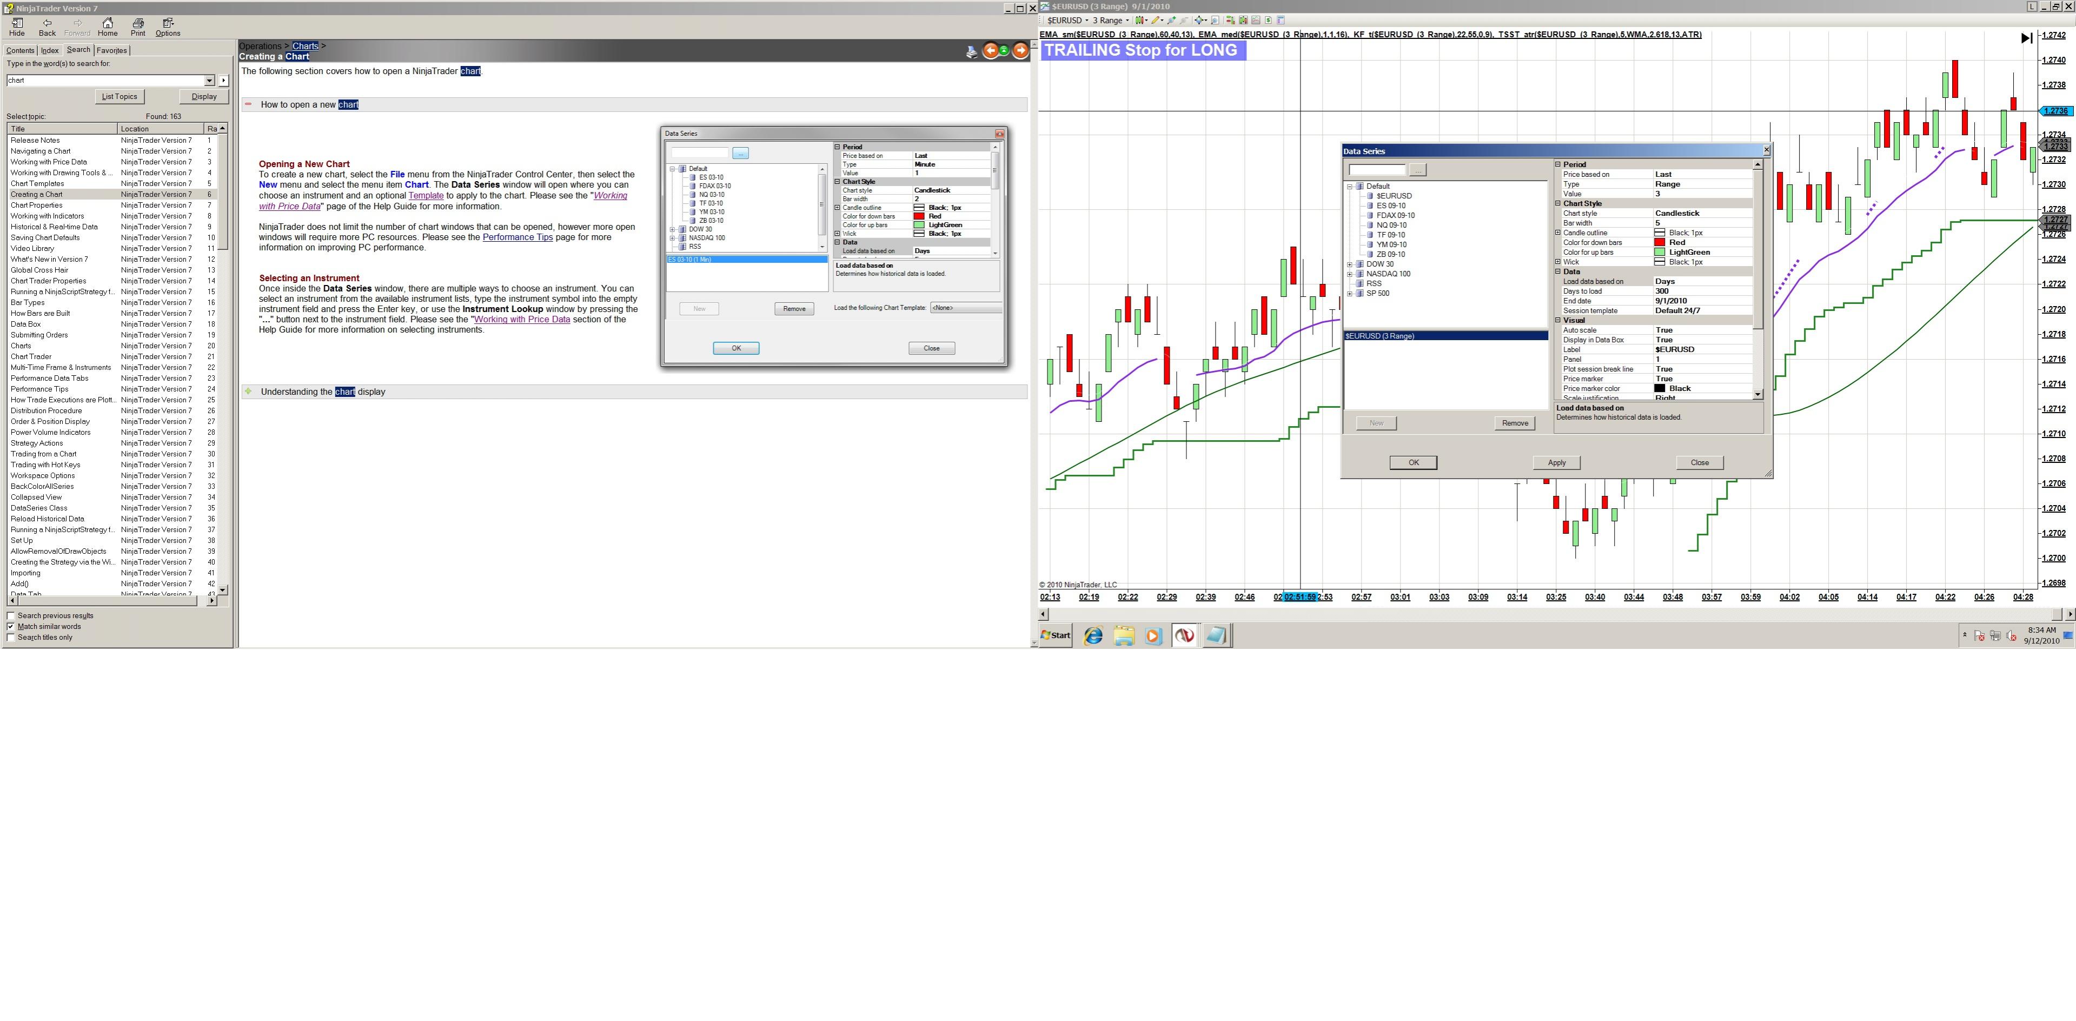
Task: Open Internet Explorer from the taskbar
Action: [1093, 636]
